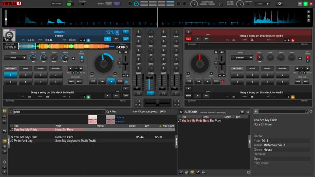Toggle the right deck loop AUTO button
Screen dimensions: 315x177
coord(304,73)
